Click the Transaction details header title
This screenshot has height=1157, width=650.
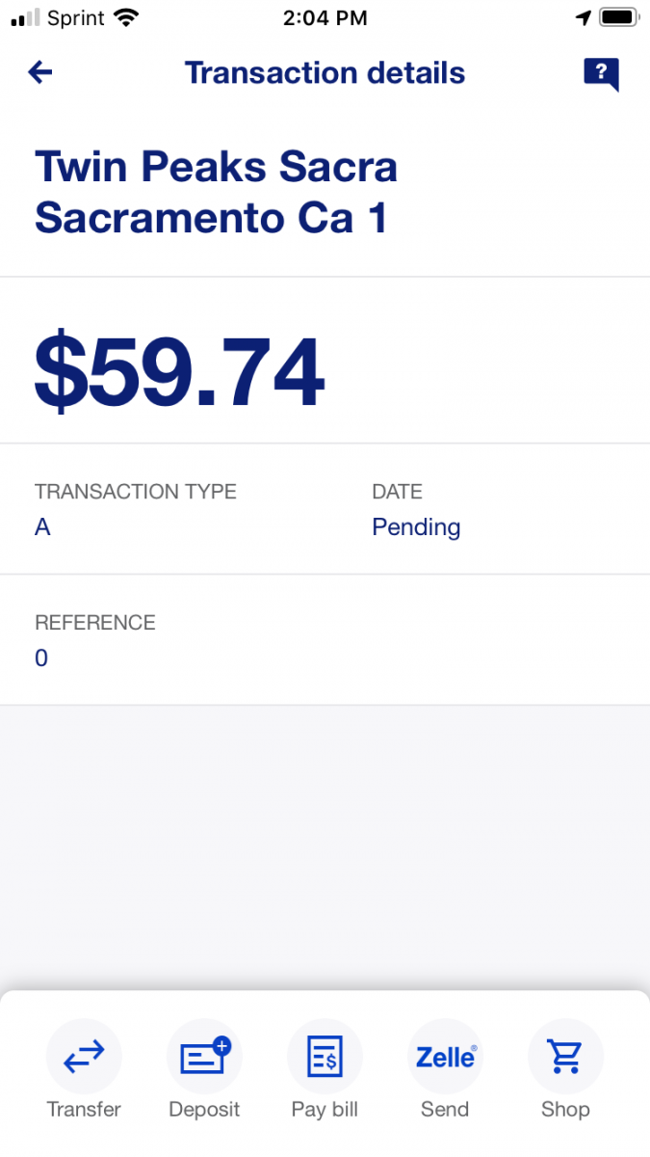click(x=325, y=73)
